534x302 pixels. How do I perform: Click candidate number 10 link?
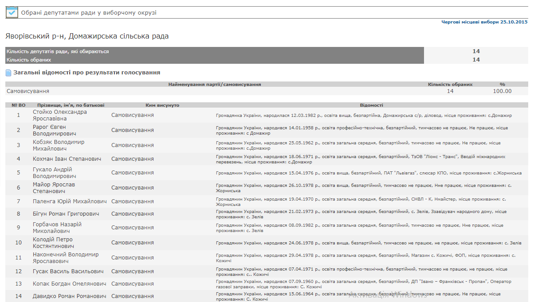tap(19, 243)
